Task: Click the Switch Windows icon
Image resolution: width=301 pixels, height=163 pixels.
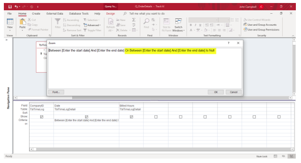Action: [179, 21]
